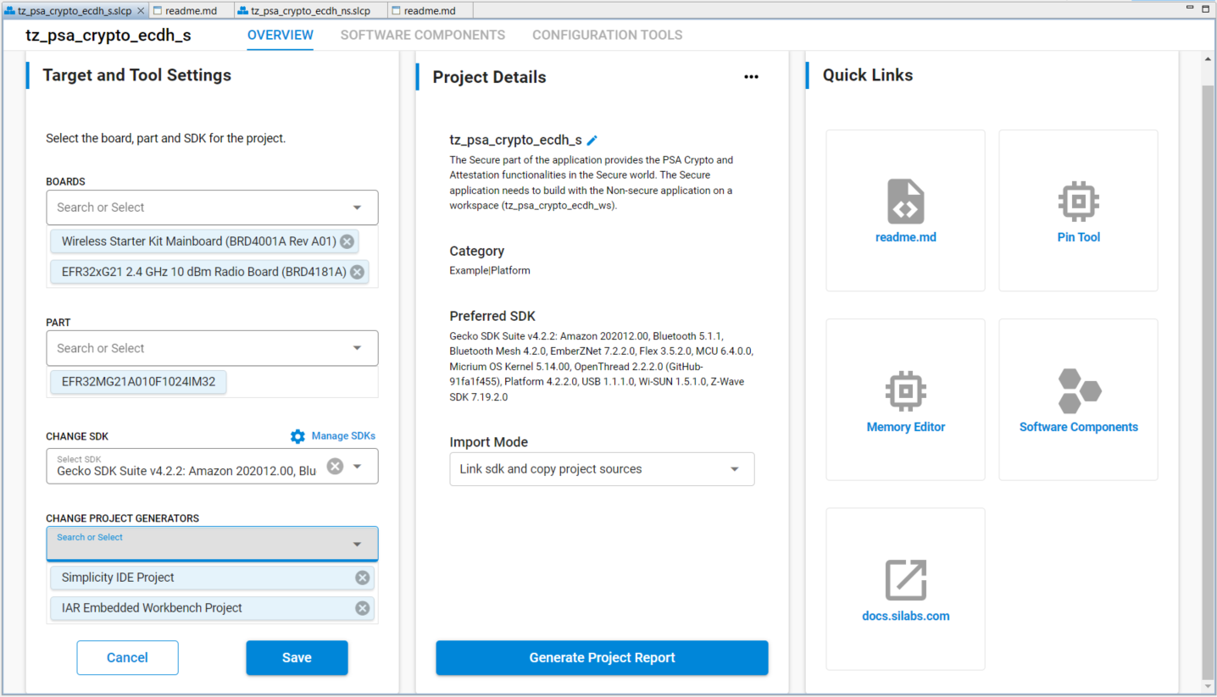
Task: Click the vertical scrollbar on right
Action: pyautogui.click(x=1208, y=373)
